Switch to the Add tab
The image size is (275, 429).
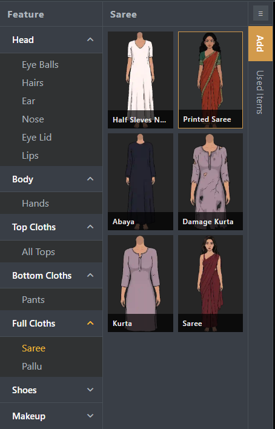pos(260,44)
